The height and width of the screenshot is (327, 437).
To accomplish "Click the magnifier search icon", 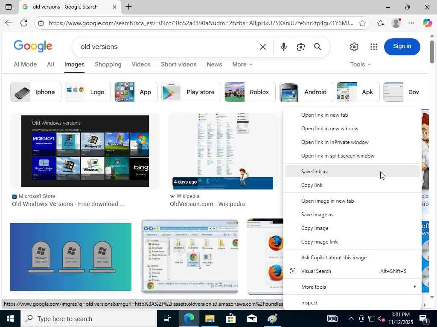I will point(318,47).
